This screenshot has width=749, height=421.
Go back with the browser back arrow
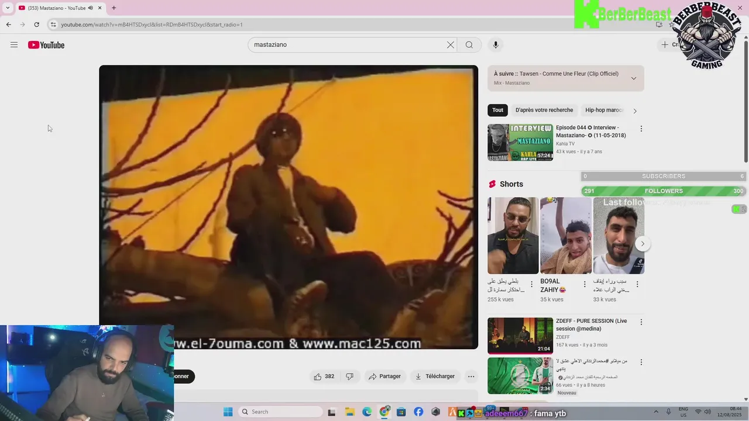tap(8, 25)
